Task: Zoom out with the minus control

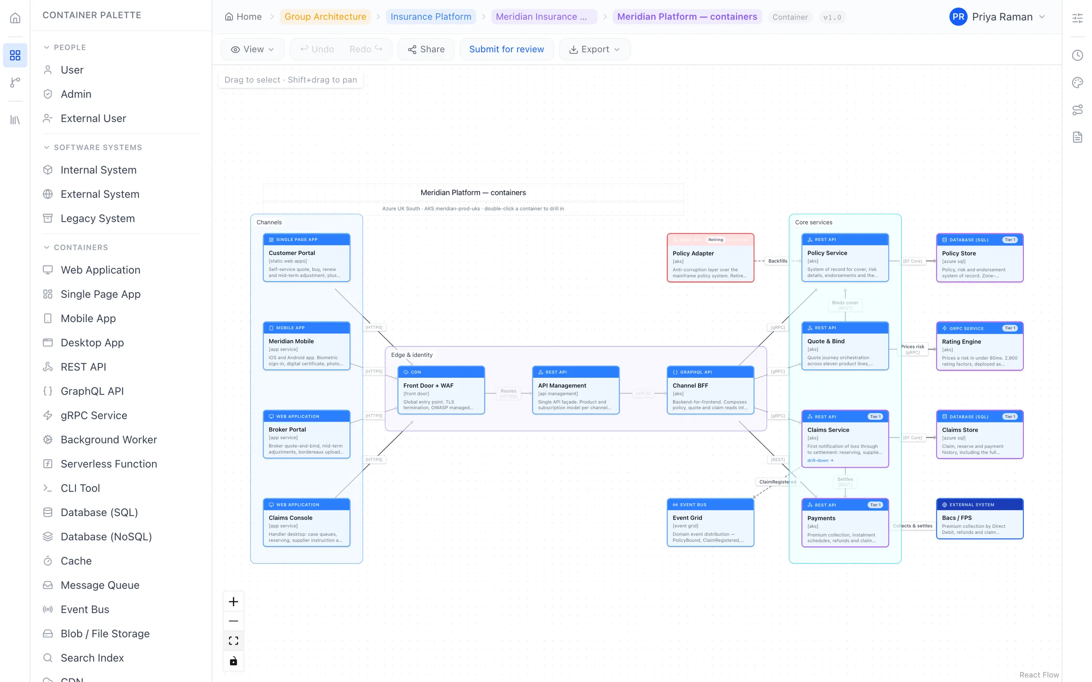Action: pos(233,621)
